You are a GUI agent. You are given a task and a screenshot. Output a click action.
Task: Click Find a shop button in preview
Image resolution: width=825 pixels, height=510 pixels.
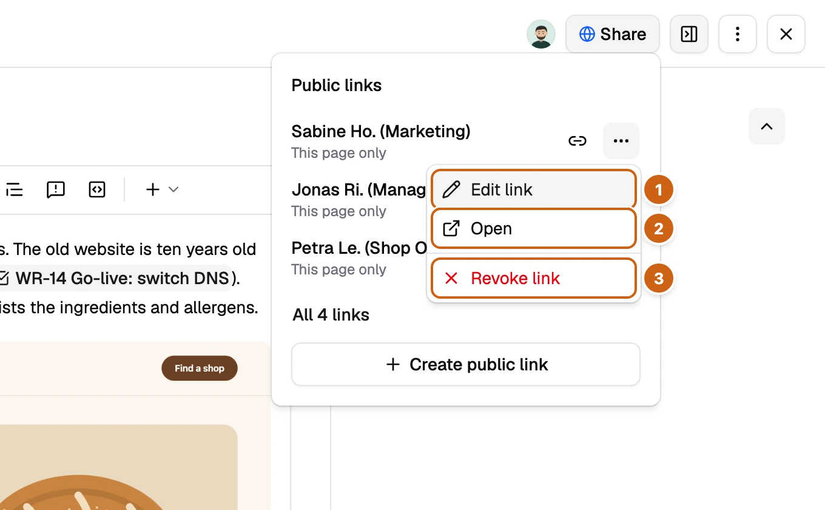pyautogui.click(x=200, y=368)
